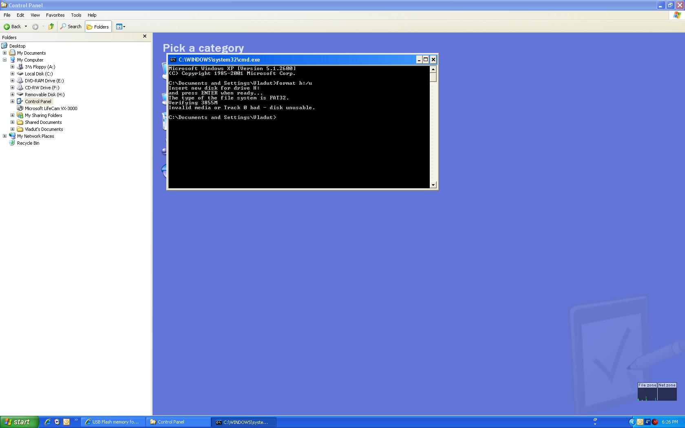The height and width of the screenshot is (428, 685).
Task: Select the 3½ Floppy (A:) drive icon
Action: click(x=20, y=66)
